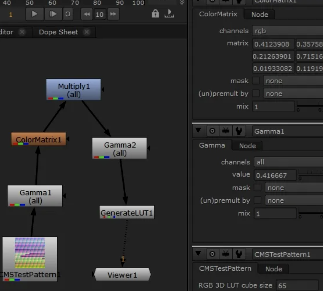The image size is (323, 291).
Task: Toggle the timeline lock icon
Action: [155, 14]
